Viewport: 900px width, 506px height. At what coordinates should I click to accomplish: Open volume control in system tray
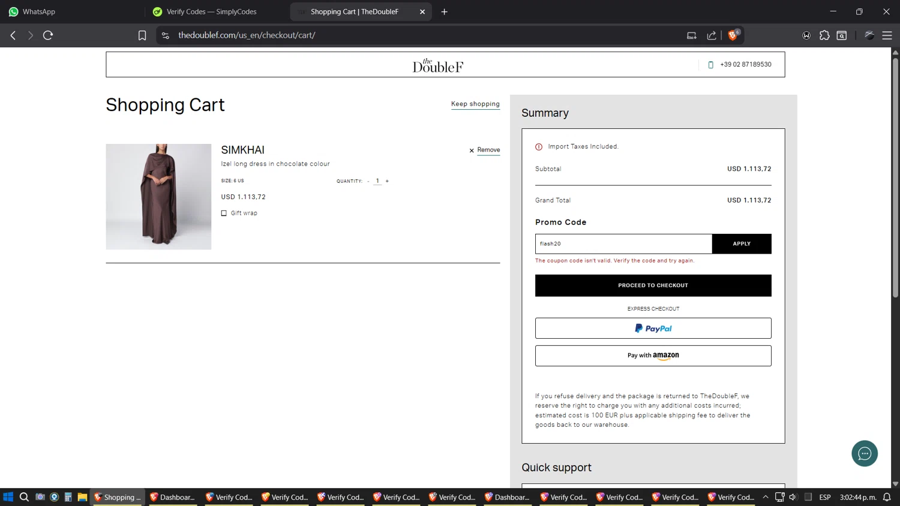tap(793, 497)
